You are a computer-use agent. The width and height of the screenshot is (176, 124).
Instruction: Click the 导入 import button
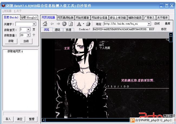tap(8, 119)
